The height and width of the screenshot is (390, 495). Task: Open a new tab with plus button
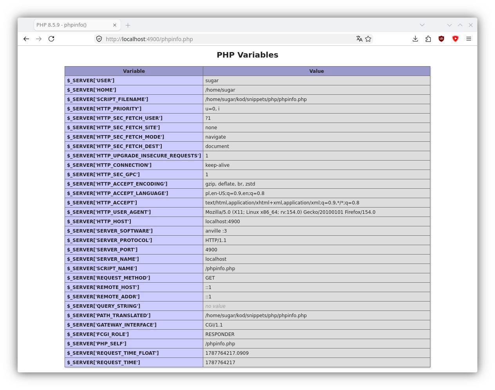(128, 25)
